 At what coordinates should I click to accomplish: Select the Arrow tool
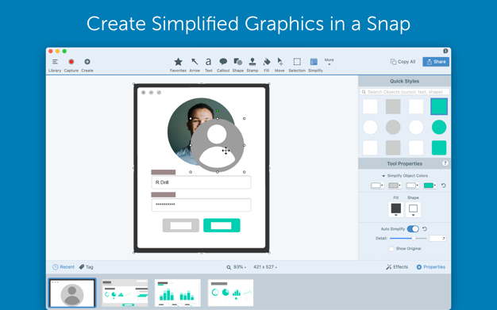tap(195, 64)
